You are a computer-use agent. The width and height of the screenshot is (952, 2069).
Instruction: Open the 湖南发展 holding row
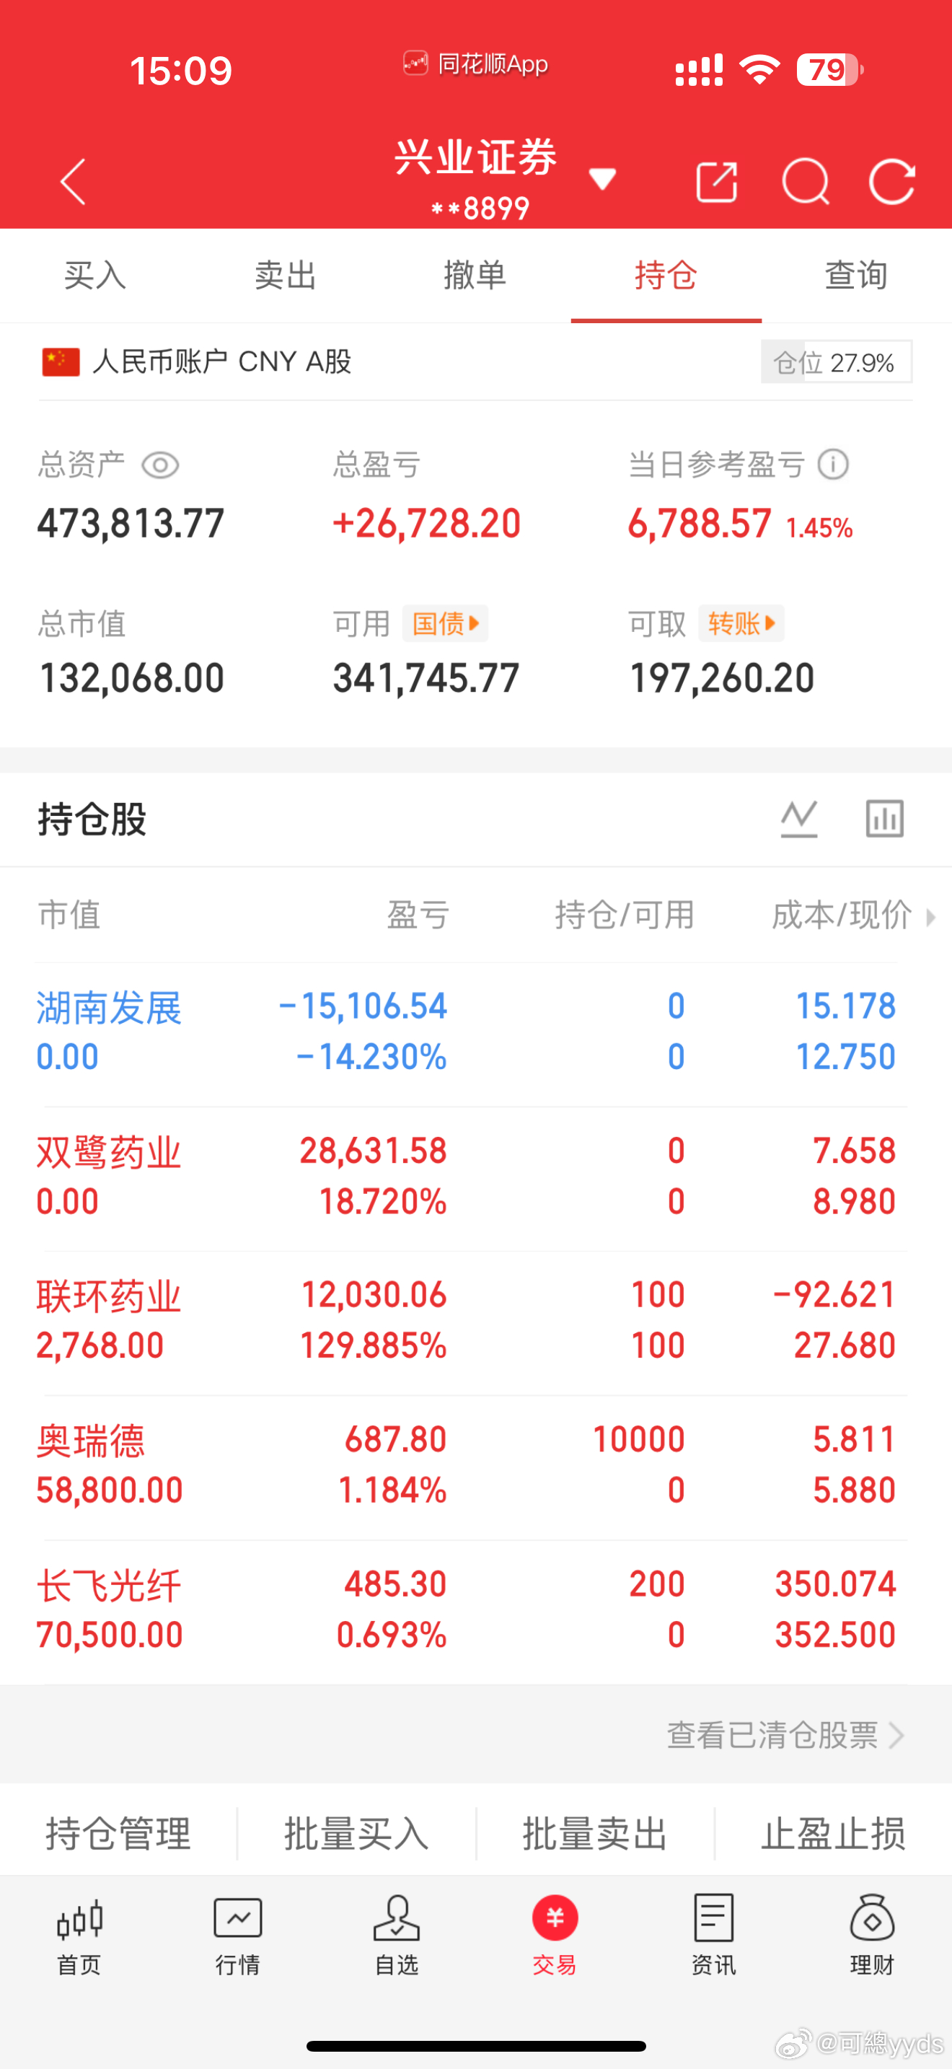click(475, 1033)
